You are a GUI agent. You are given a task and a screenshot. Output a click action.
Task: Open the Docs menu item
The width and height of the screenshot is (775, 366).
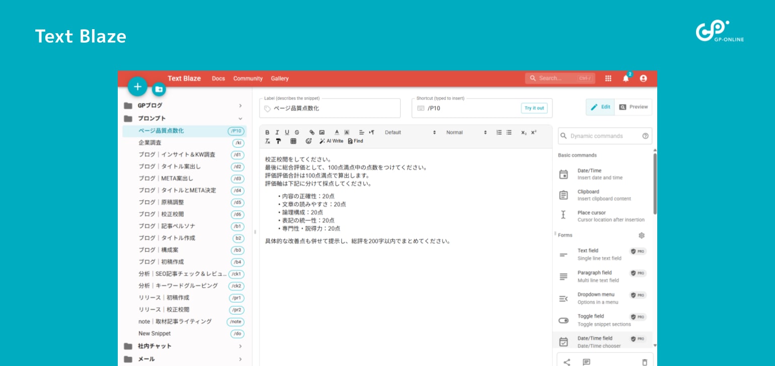pos(218,78)
